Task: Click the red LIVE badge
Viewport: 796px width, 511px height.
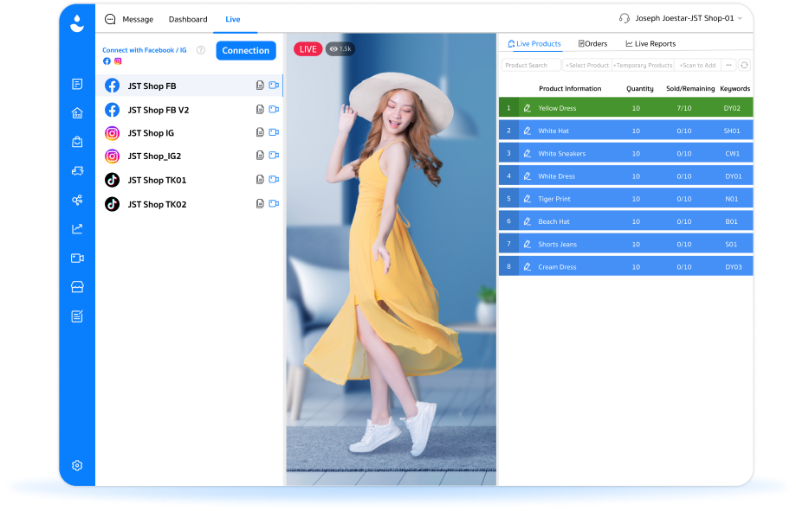Action: pyautogui.click(x=308, y=49)
